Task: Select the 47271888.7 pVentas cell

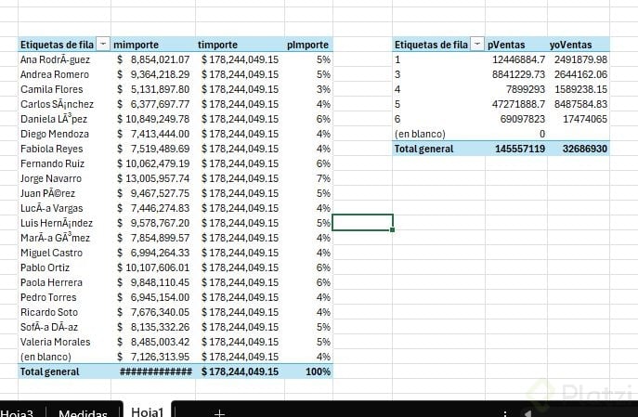Action: (516, 104)
